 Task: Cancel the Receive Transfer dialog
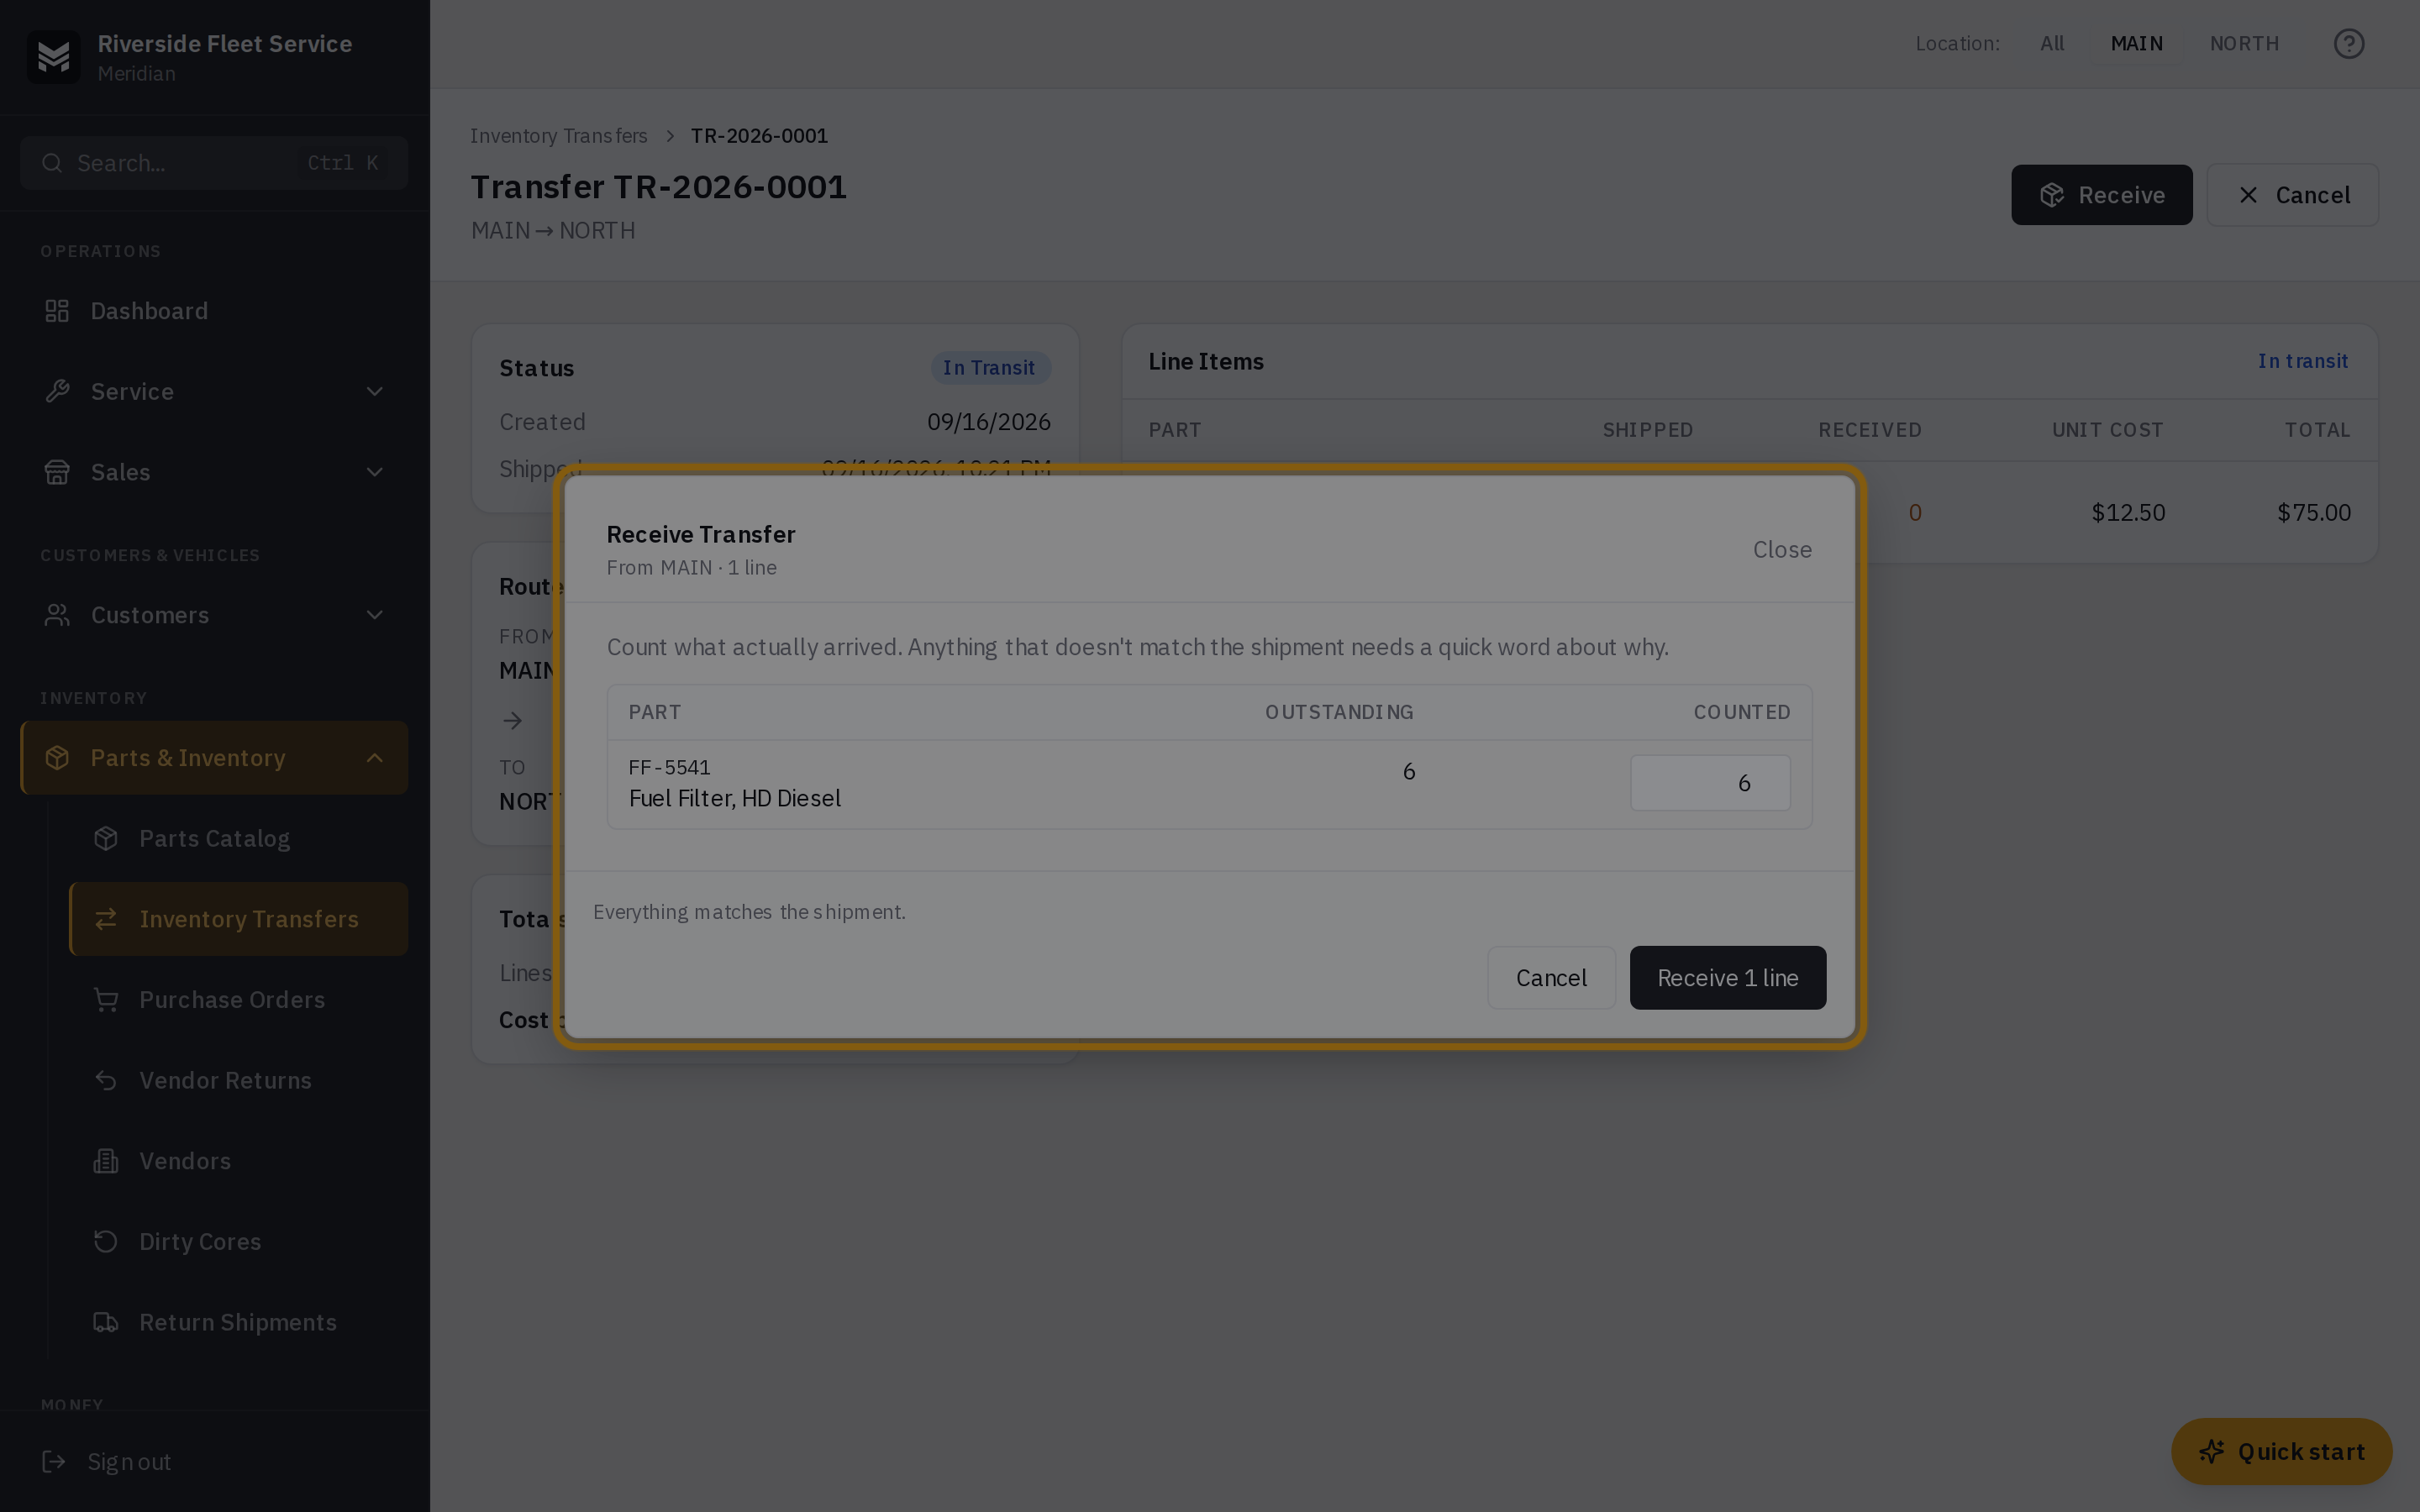(1551, 977)
